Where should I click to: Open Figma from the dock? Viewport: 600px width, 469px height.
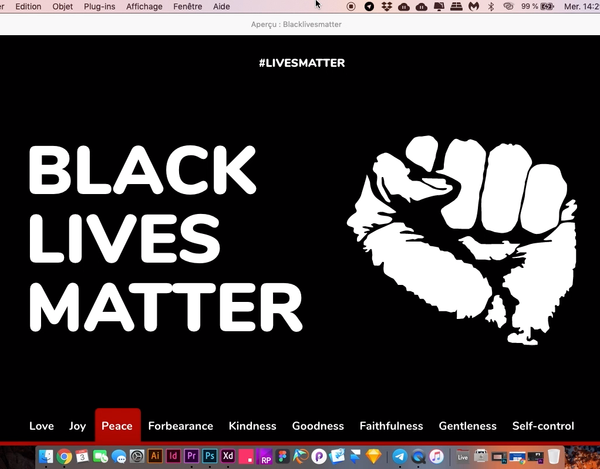(x=283, y=456)
